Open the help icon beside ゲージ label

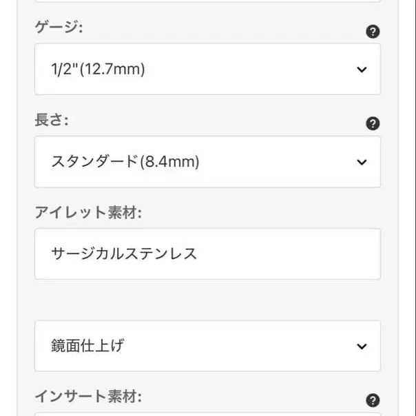(x=373, y=32)
